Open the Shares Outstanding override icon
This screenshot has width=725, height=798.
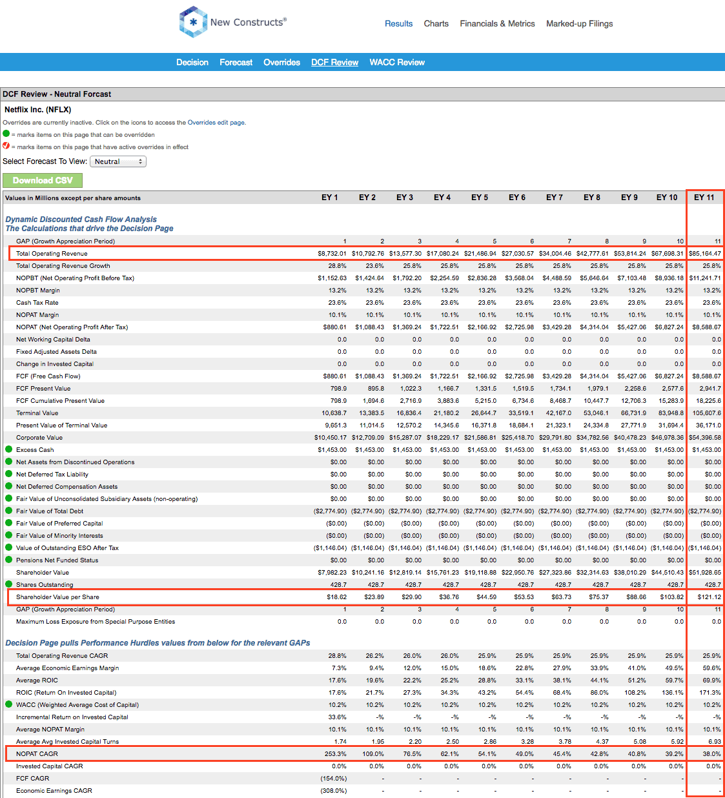point(9,584)
